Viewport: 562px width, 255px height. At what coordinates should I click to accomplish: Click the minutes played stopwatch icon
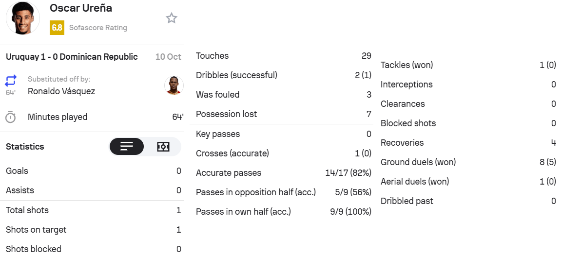[11, 117]
